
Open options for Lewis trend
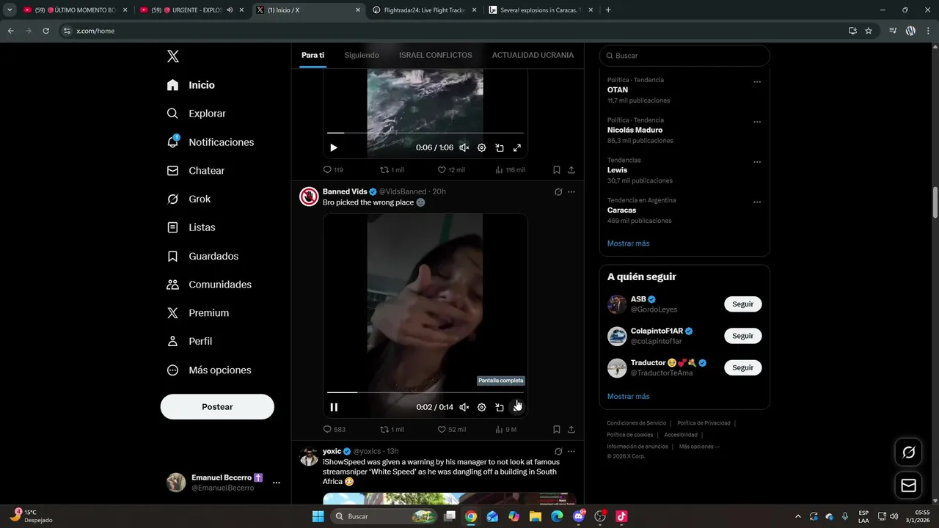tap(757, 162)
